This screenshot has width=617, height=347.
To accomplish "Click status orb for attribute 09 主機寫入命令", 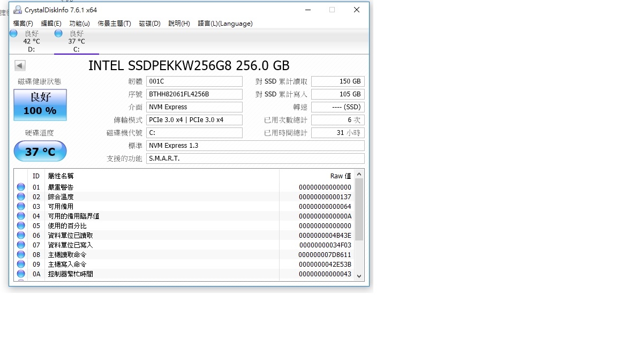I will coord(21,265).
